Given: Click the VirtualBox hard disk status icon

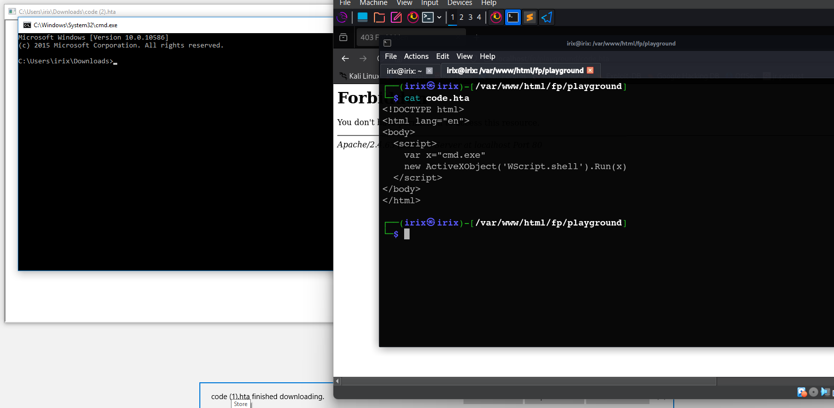Looking at the screenshot, I should 802,392.
